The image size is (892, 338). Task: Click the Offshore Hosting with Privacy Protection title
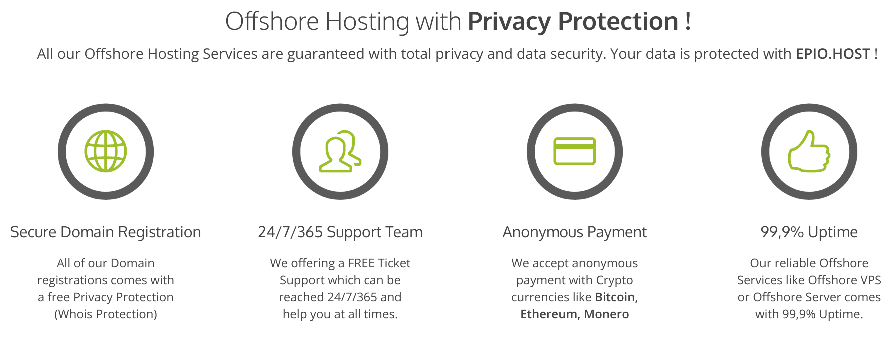pos(458,21)
